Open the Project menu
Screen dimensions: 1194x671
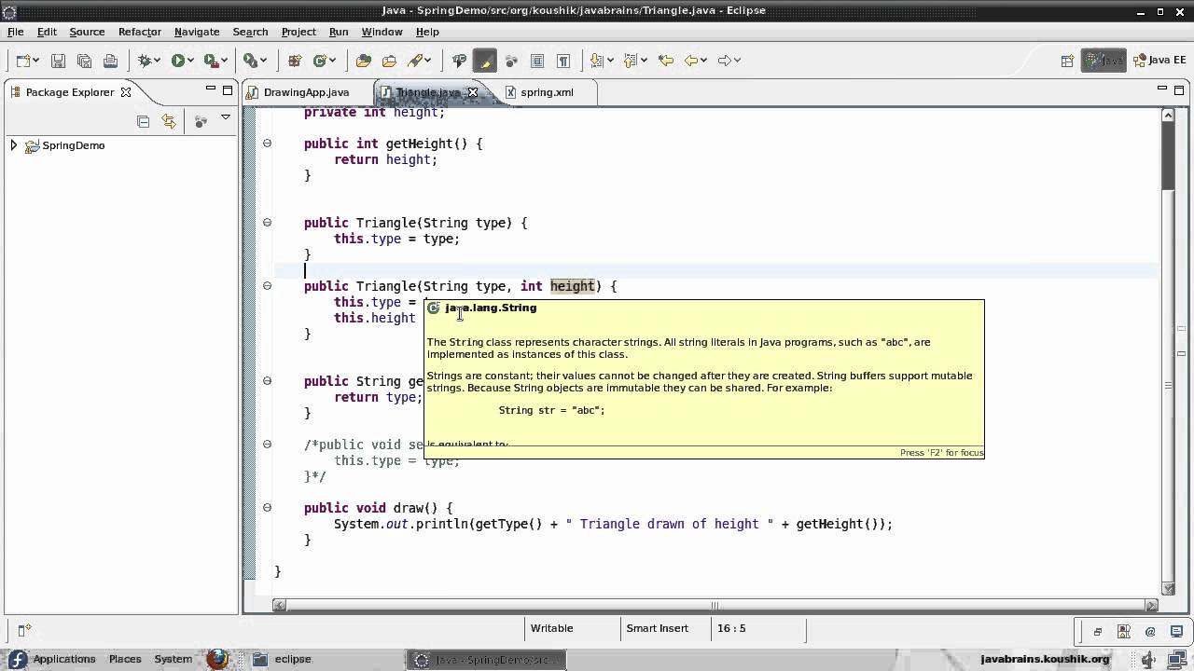(298, 32)
